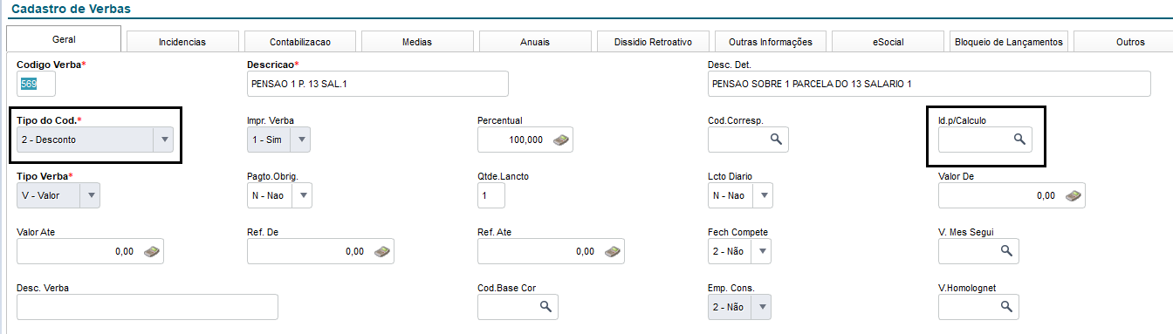Image resolution: width=1173 pixels, height=334 pixels.
Task: Expand the Fech Compete dropdown
Action: 761,251
